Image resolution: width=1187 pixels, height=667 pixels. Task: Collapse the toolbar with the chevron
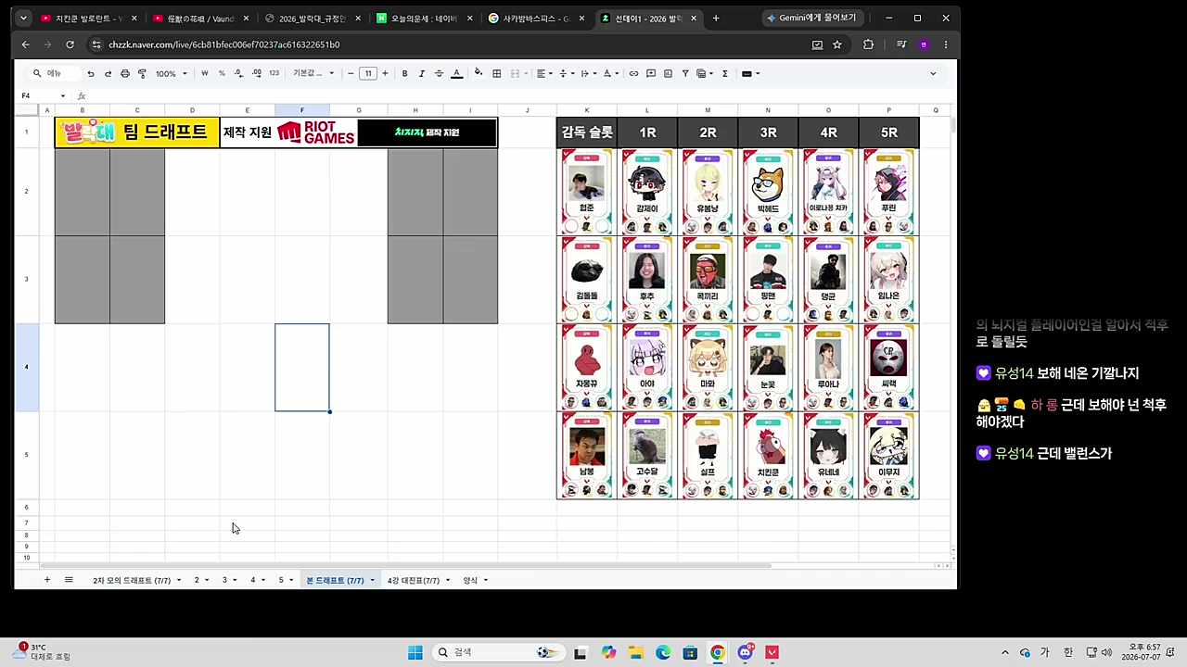click(x=933, y=73)
